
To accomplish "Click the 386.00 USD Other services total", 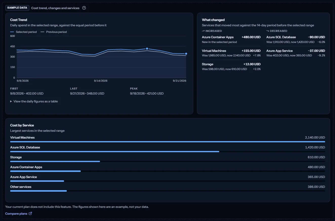I will coord(316,187).
